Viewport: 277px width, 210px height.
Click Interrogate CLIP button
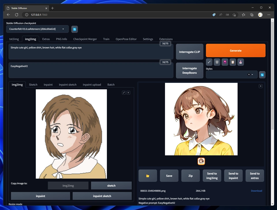(190, 52)
